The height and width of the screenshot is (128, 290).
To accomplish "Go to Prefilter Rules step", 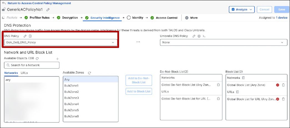I will point(40,18).
